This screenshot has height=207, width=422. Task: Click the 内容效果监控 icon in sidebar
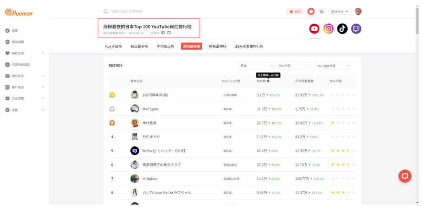8,64
